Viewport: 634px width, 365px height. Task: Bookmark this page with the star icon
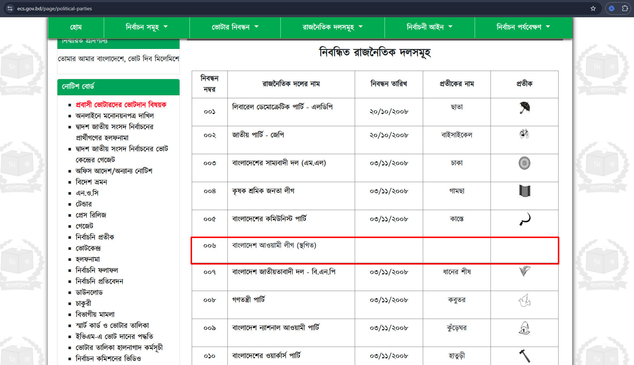click(x=593, y=8)
